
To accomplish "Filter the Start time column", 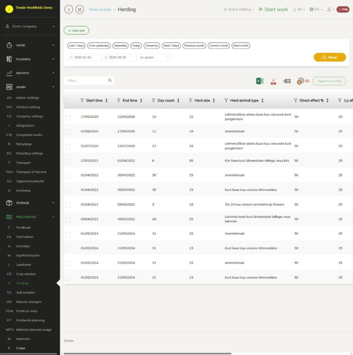I will click(82, 100).
